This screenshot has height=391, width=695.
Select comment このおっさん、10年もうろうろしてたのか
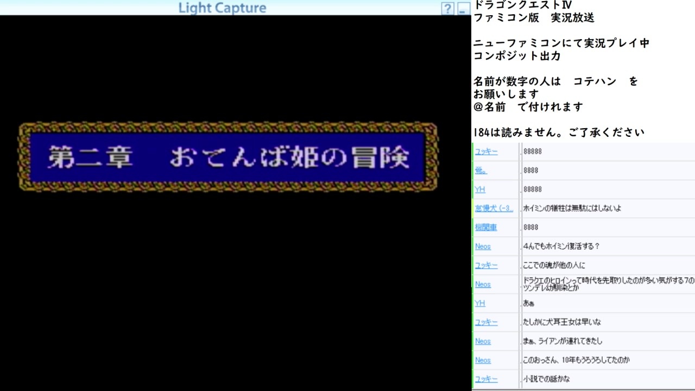(x=576, y=361)
